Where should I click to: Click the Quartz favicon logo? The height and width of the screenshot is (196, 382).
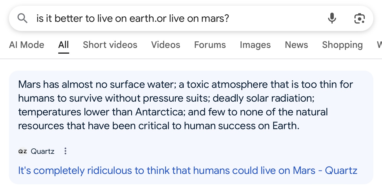click(x=22, y=151)
